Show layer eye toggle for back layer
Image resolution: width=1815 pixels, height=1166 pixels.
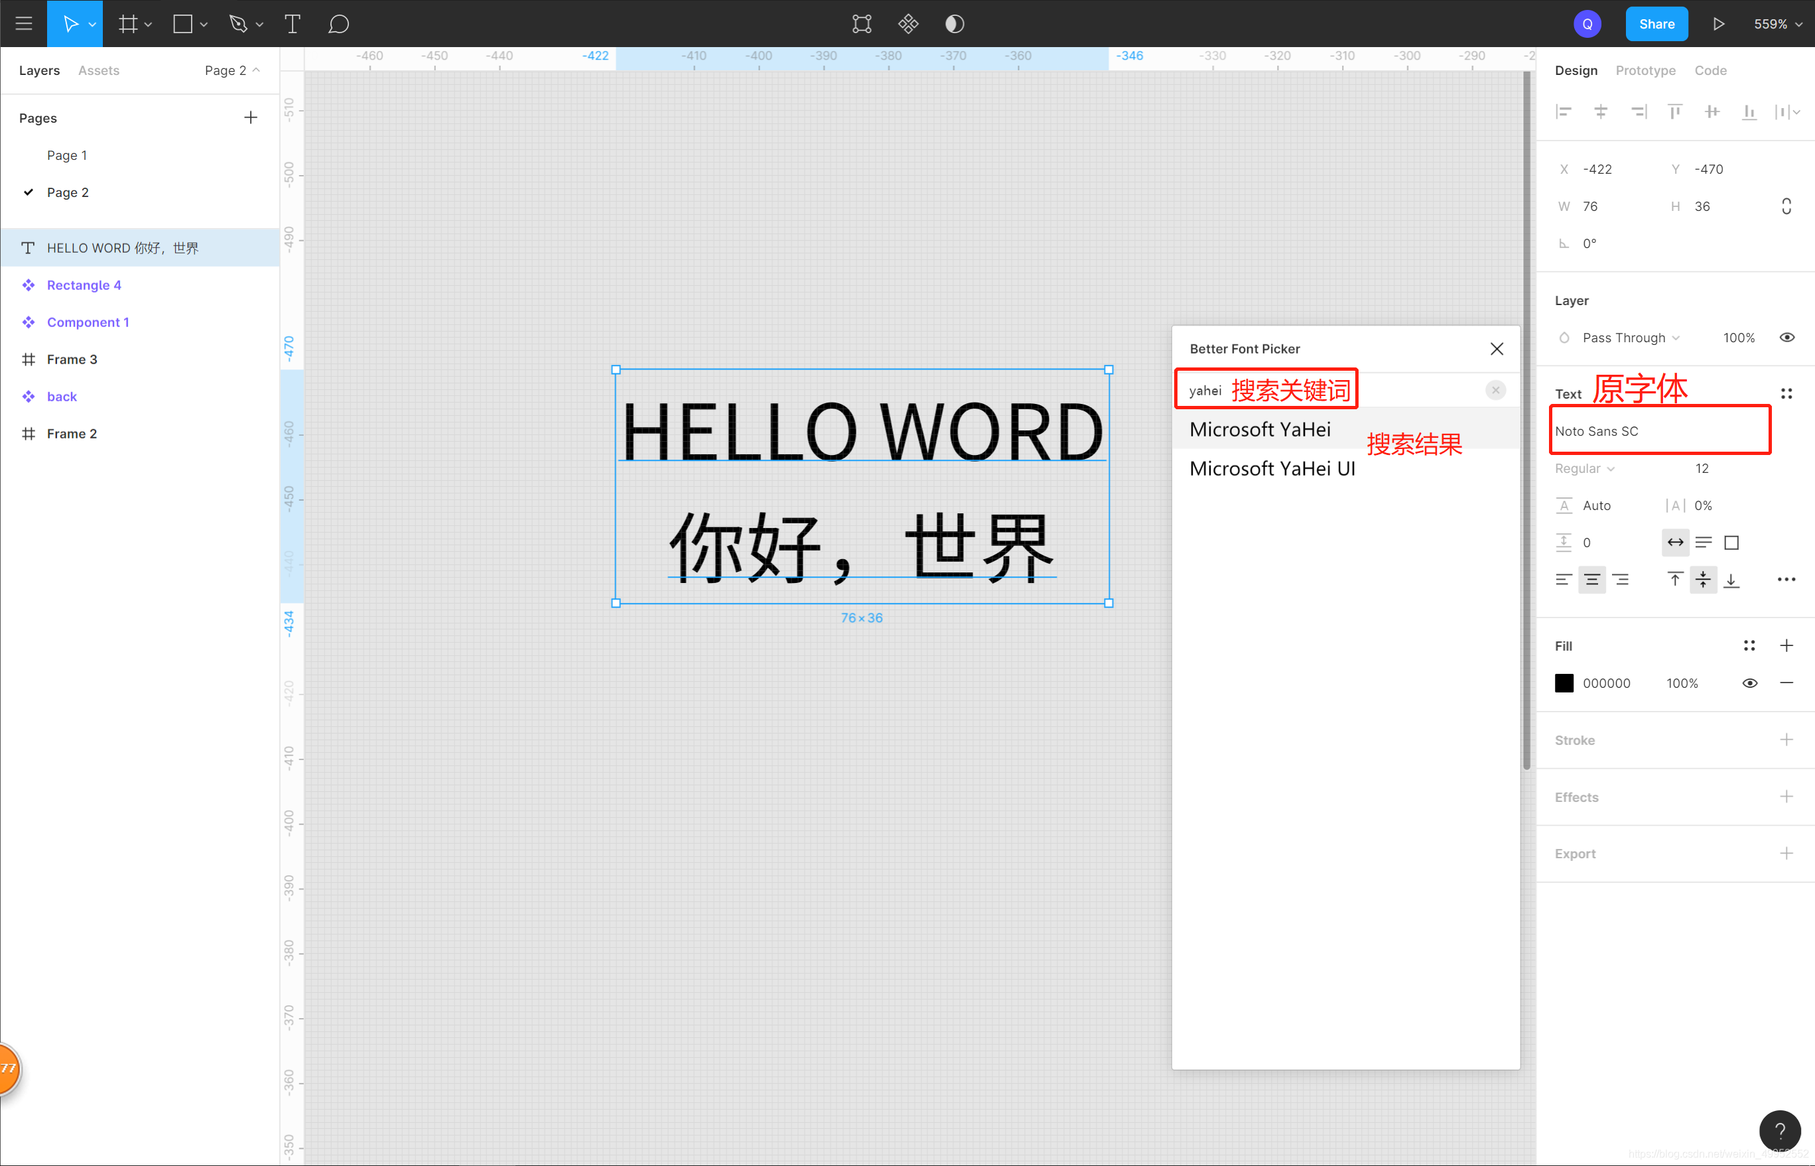[261, 395]
